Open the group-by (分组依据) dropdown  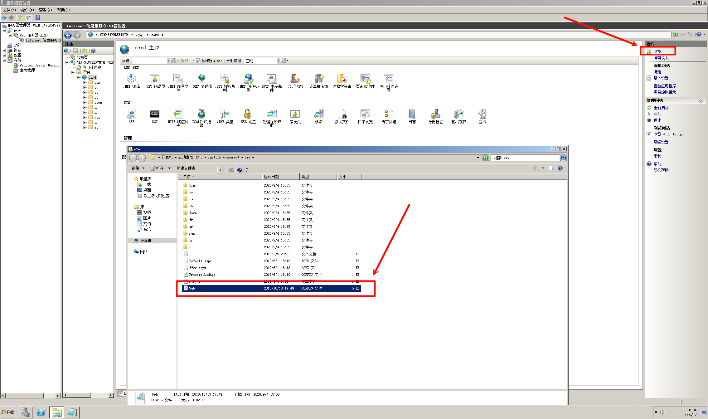[x=278, y=61]
